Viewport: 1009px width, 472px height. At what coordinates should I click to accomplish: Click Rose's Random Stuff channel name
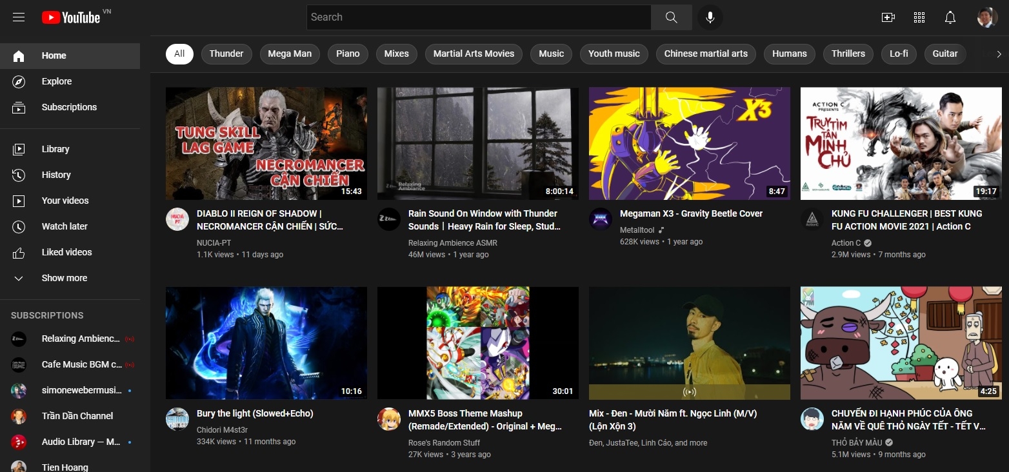point(444,443)
